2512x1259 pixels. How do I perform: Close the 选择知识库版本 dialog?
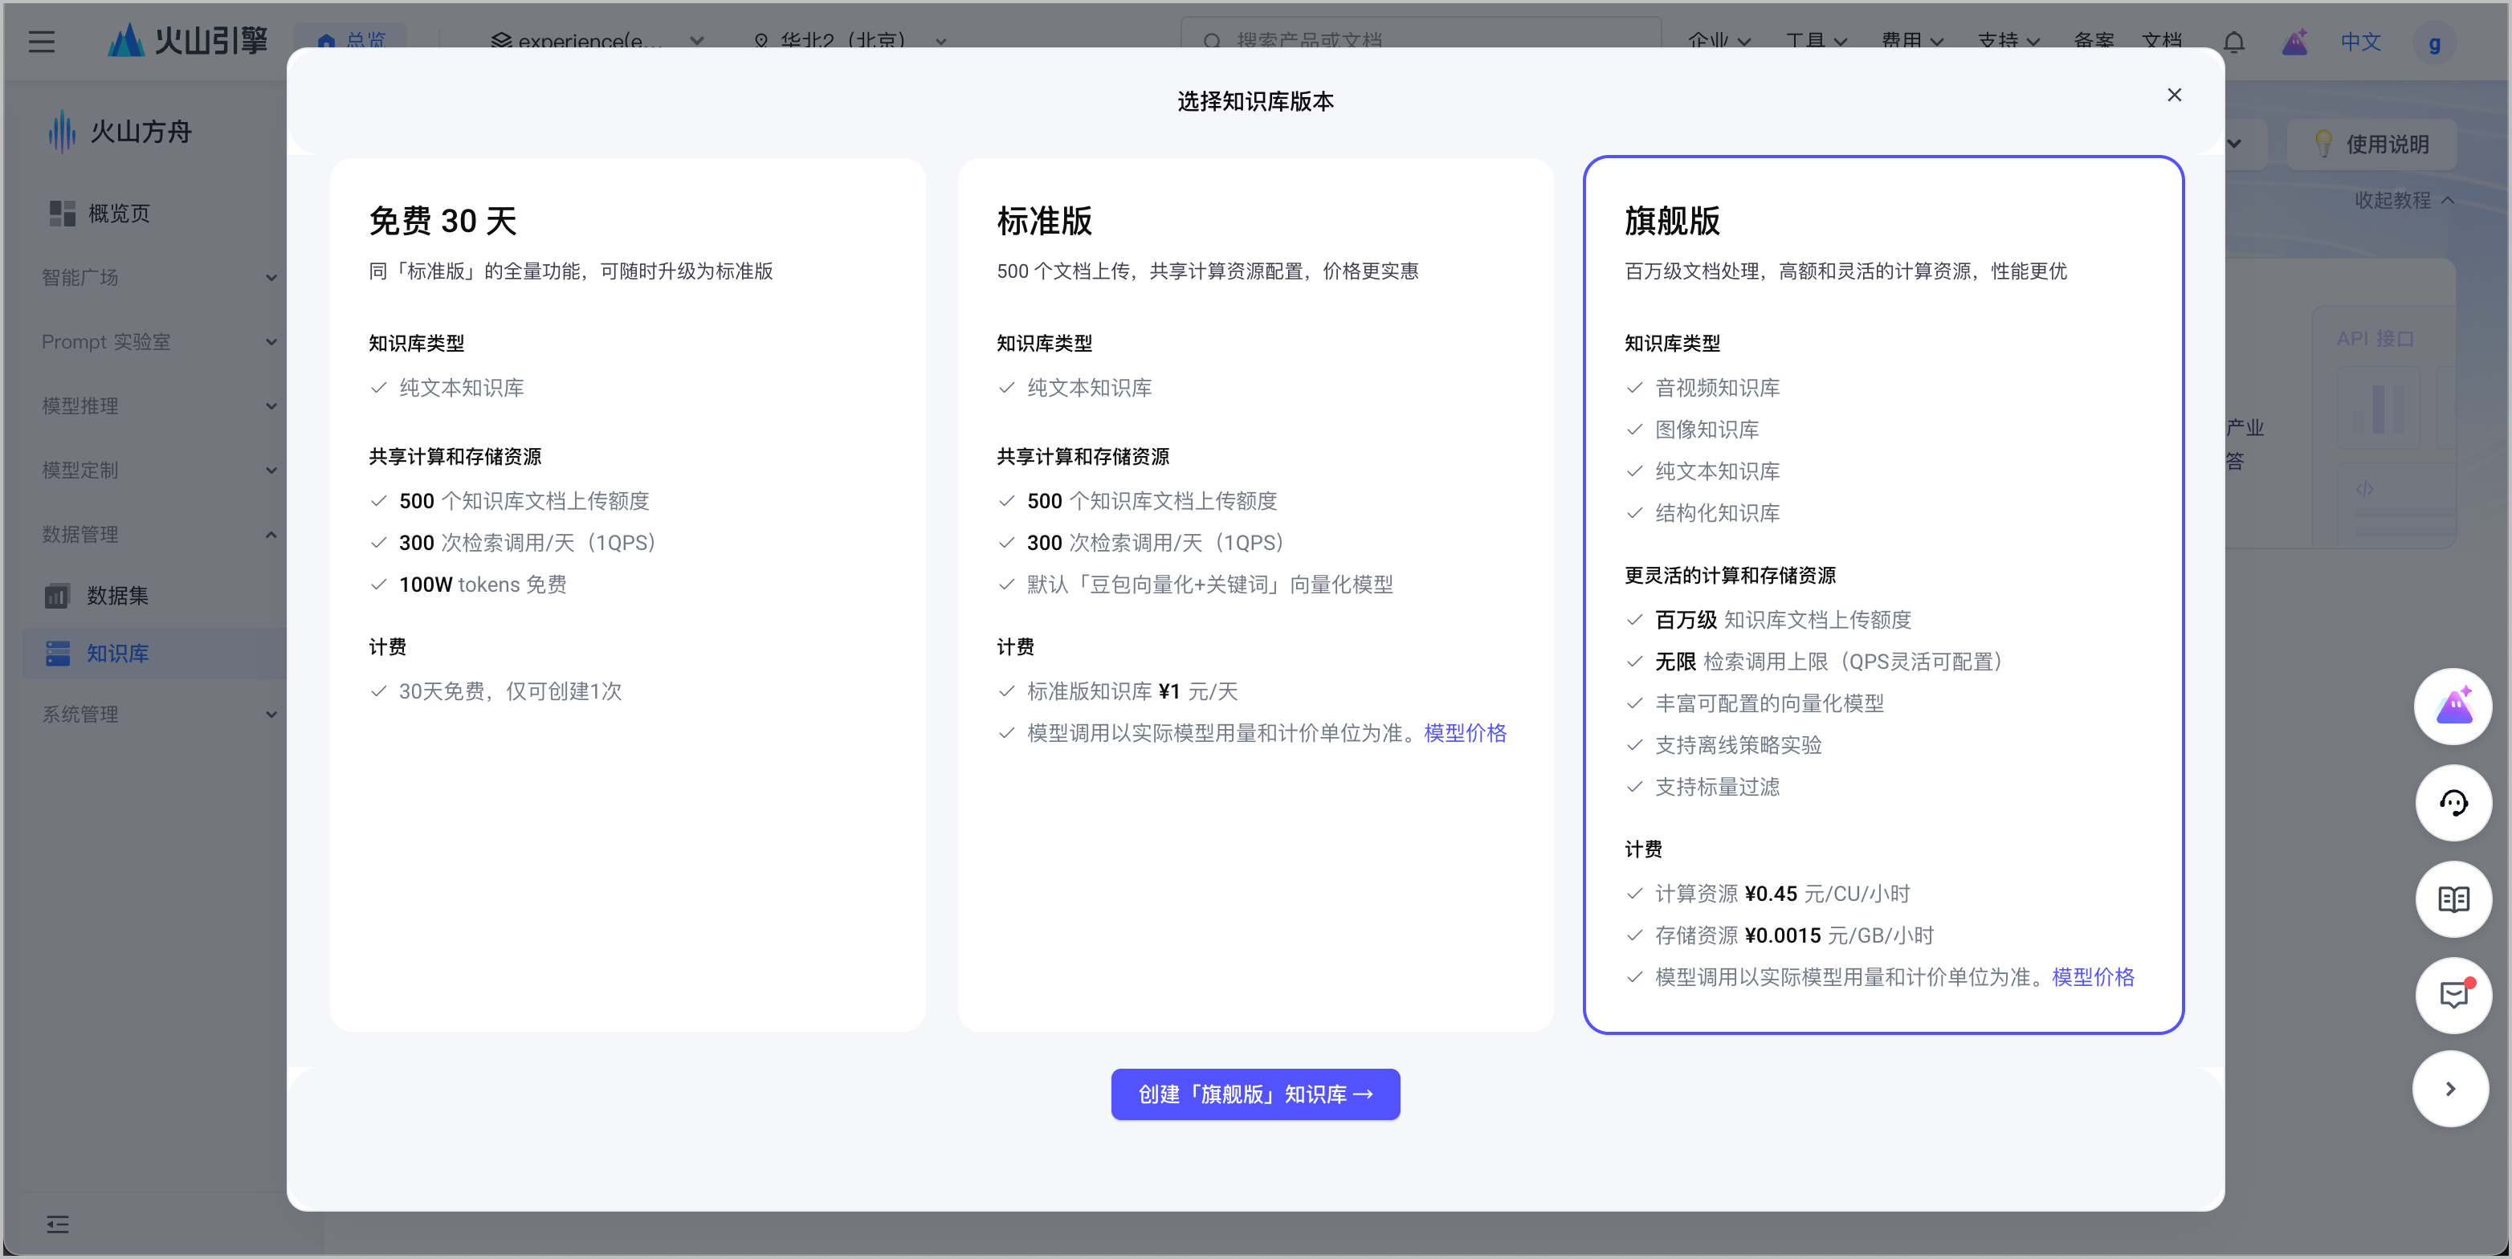click(2174, 95)
